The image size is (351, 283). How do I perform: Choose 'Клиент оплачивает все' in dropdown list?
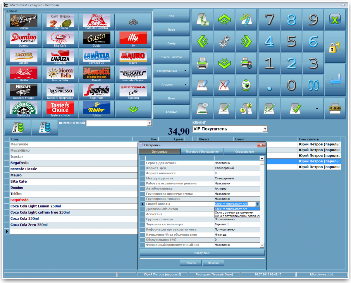[237, 209]
